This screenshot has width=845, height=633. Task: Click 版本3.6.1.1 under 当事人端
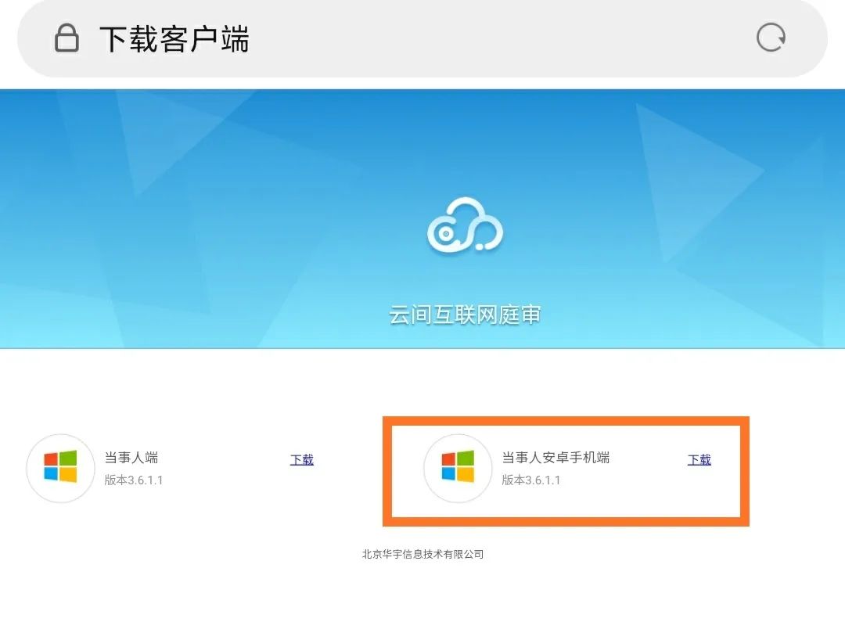tap(134, 480)
